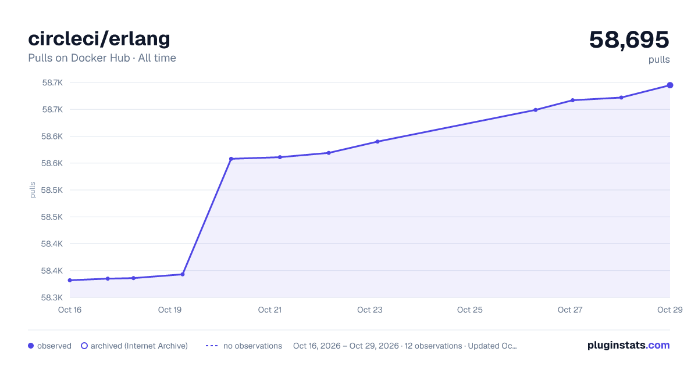Click the 'Oct 21' x-axis label
Screen dimensions: 698x366
point(270,310)
